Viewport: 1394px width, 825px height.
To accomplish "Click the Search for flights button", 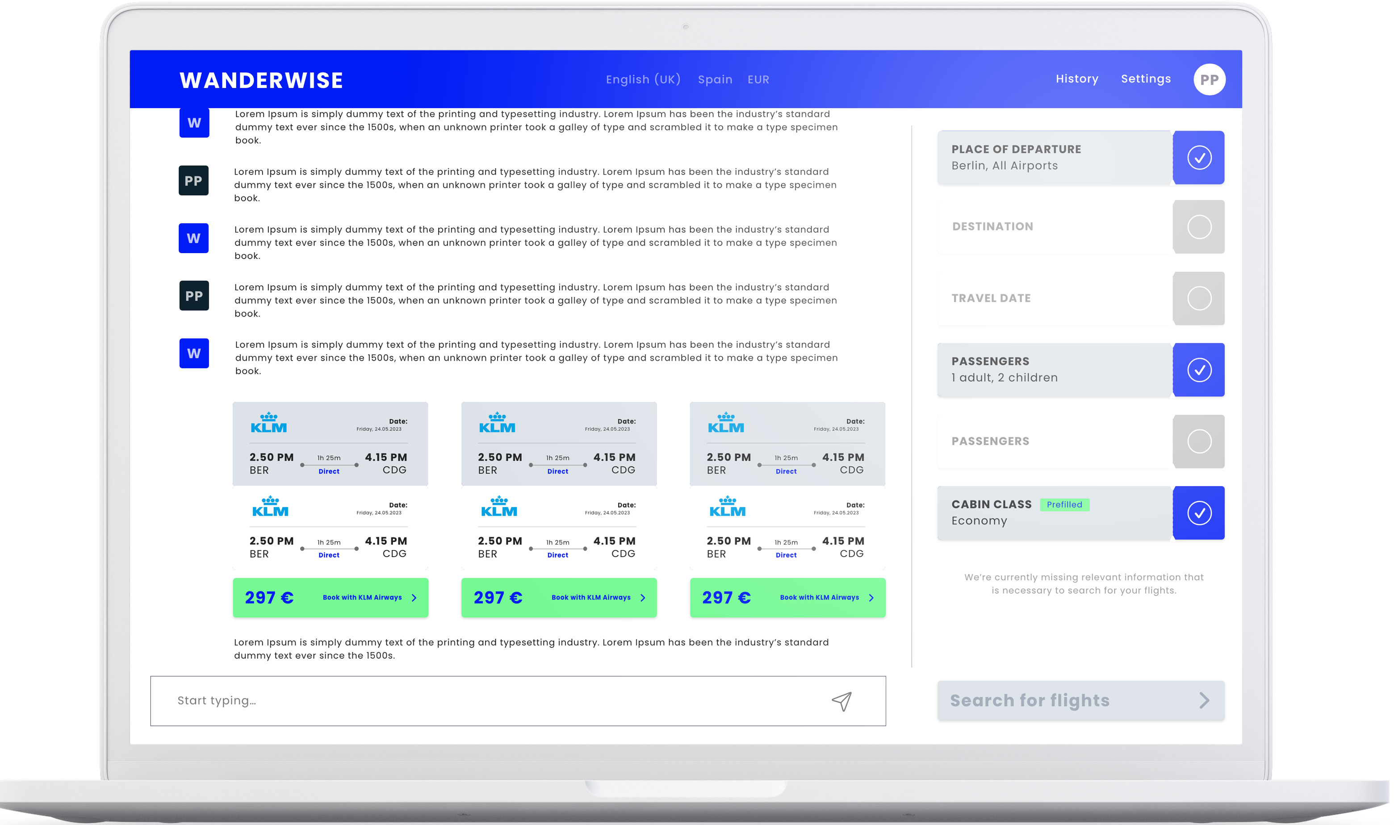I will pyautogui.click(x=1080, y=700).
